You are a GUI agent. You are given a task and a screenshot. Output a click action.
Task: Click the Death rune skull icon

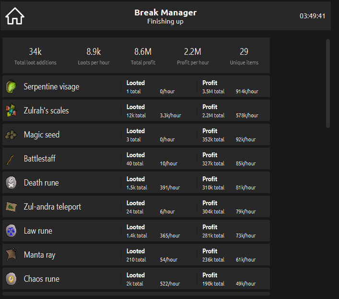11,183
